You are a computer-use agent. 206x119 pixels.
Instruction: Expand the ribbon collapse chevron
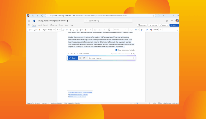[x=177, y=30]
